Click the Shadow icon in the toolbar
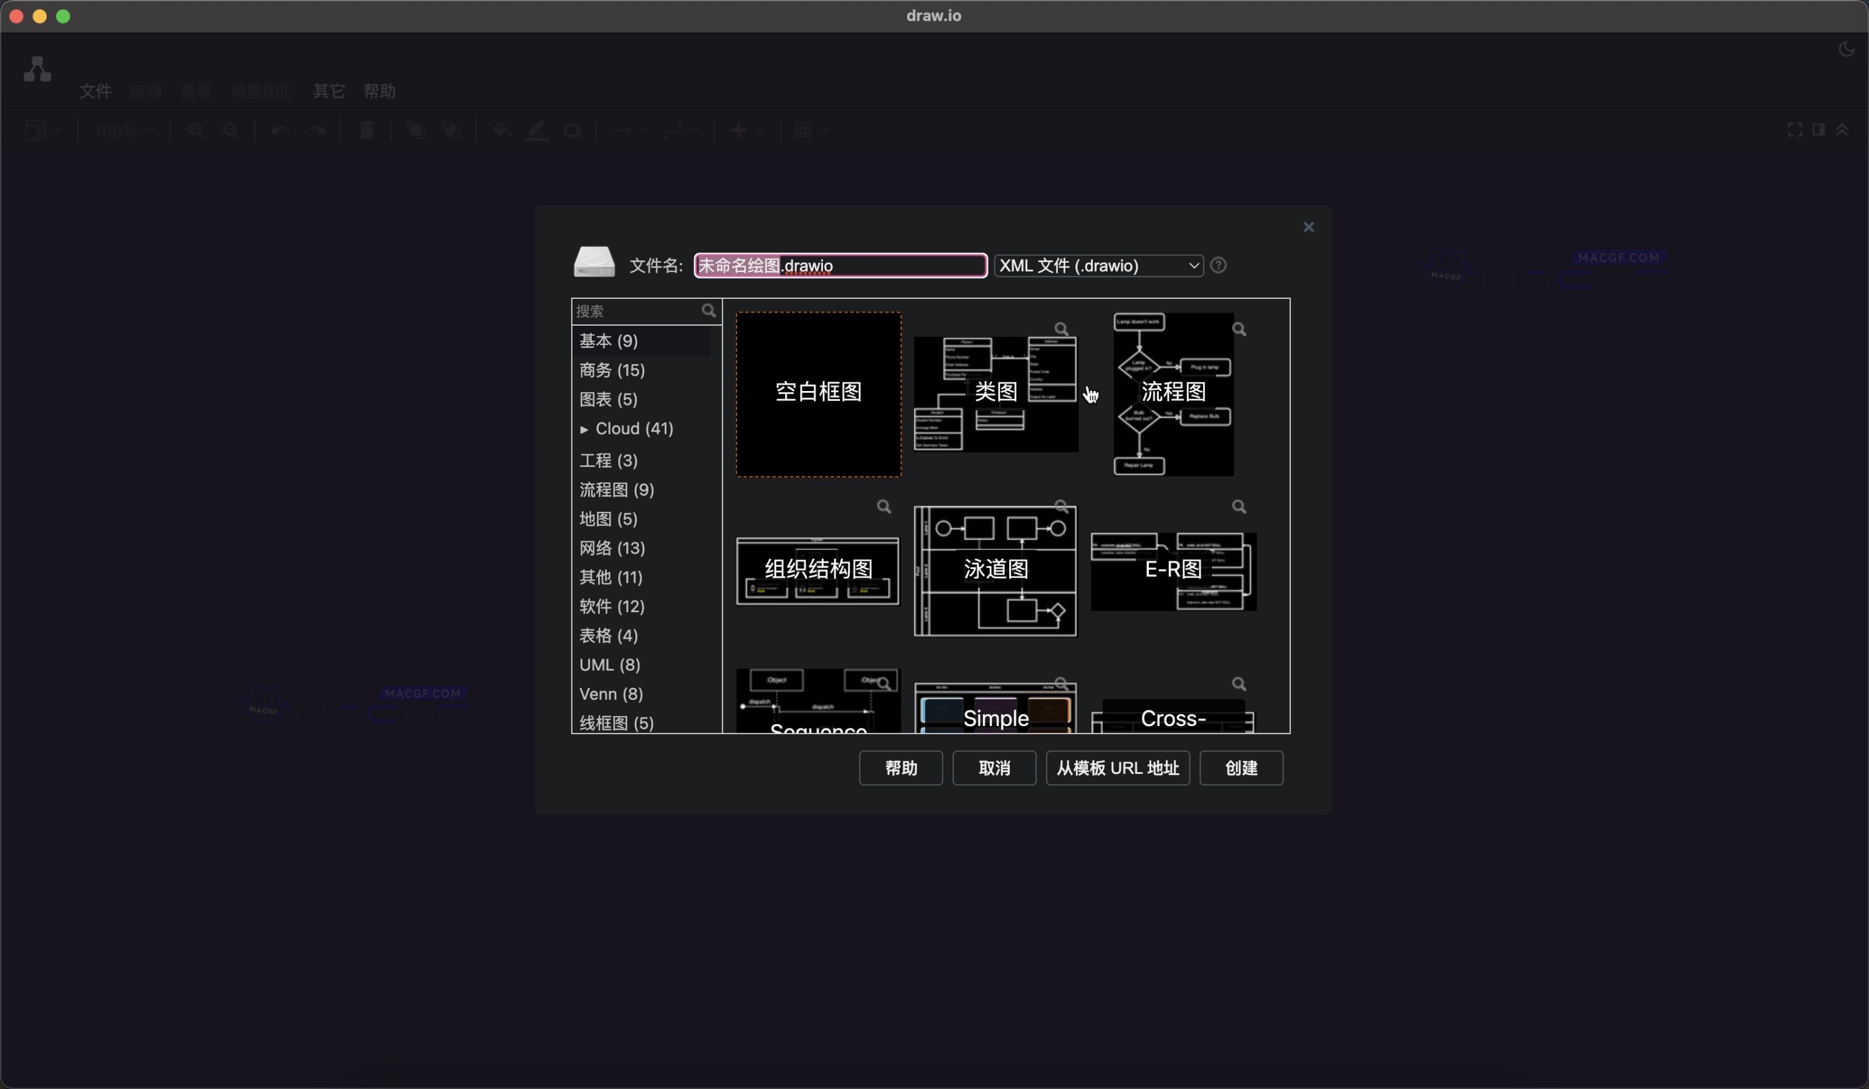1869x1089 pixels. tap(573, 131)
